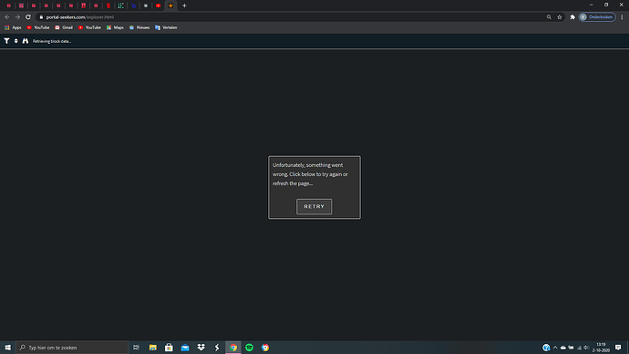Open the lightning bolt app in the taskbar
The width and height of the screenshot is (629, 354).
pyautogui.click(x=217, y=348)
